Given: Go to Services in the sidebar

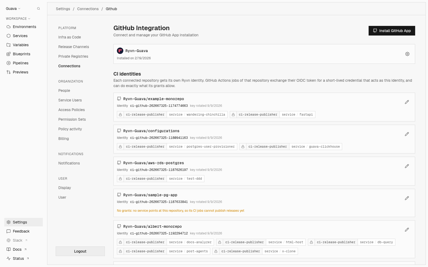Looking at the screenshot, I should pyautogui.click(x=24, y=36).
